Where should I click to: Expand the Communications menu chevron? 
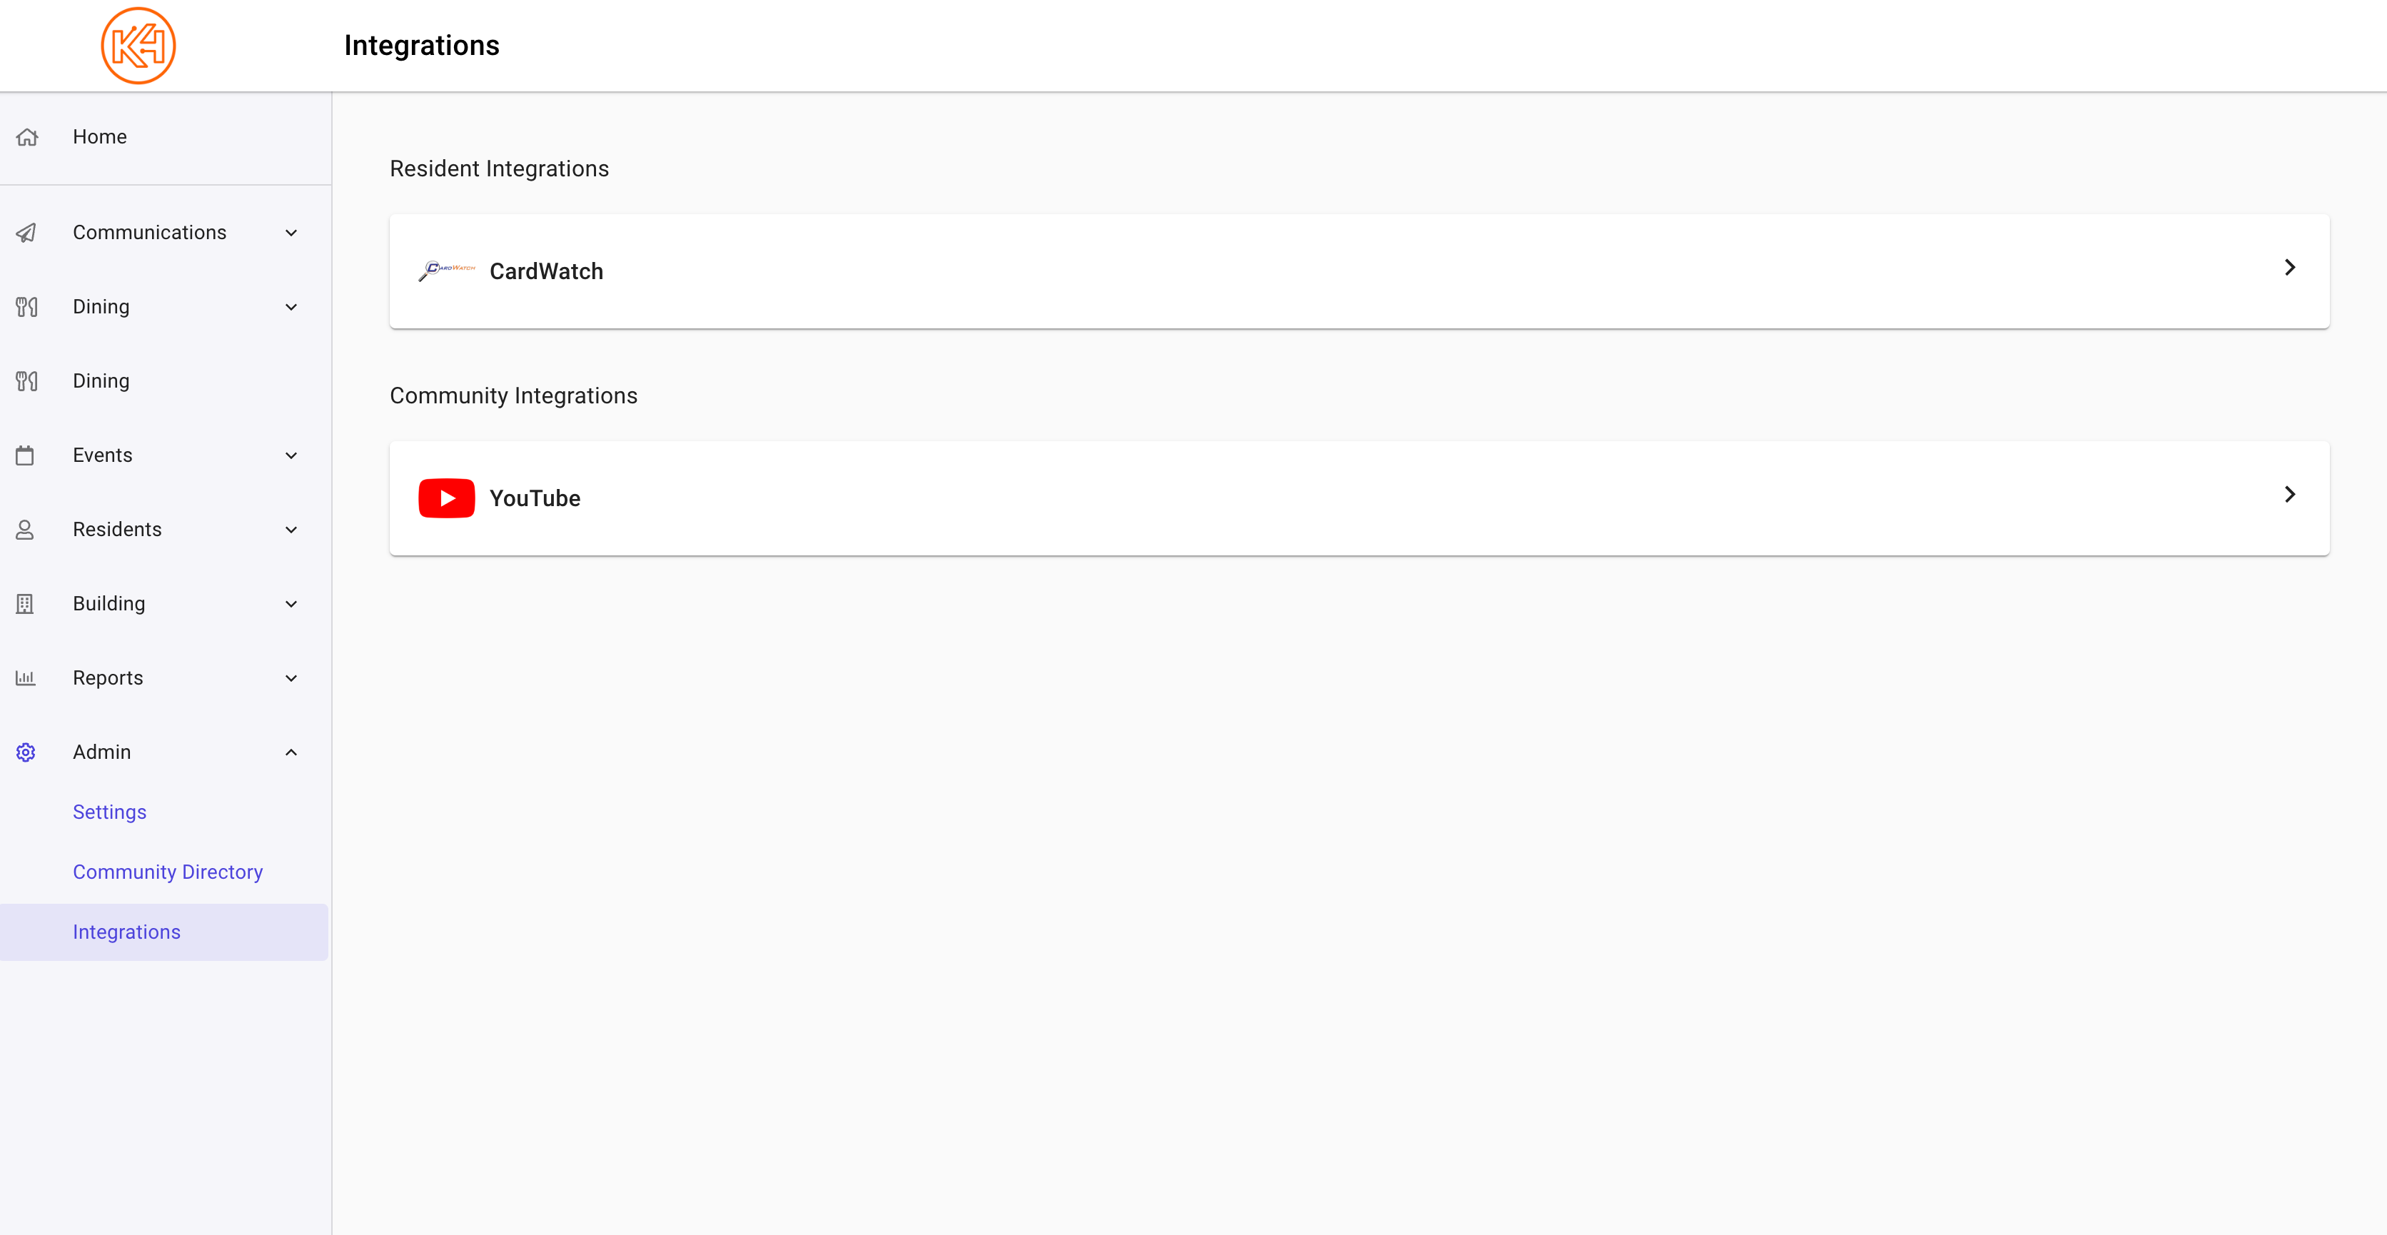[291, 233]
